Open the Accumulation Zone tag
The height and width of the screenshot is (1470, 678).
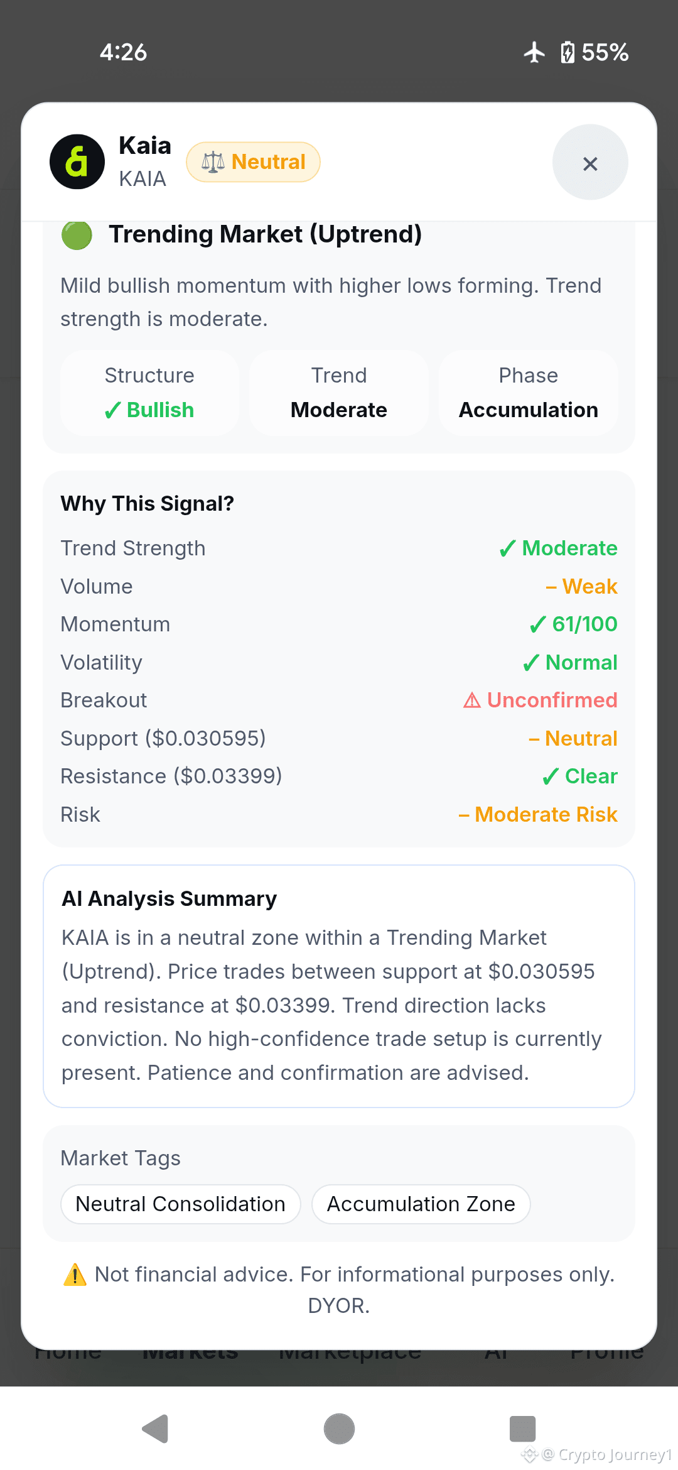pyautogui.click(x=421, y=1204)
